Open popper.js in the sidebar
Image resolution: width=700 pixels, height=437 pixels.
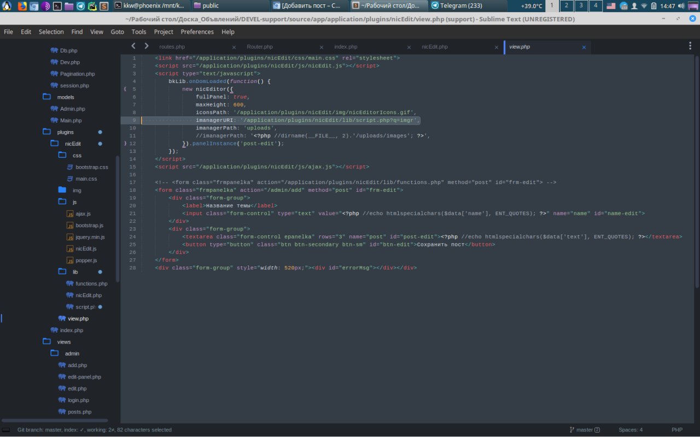(86, 261)
